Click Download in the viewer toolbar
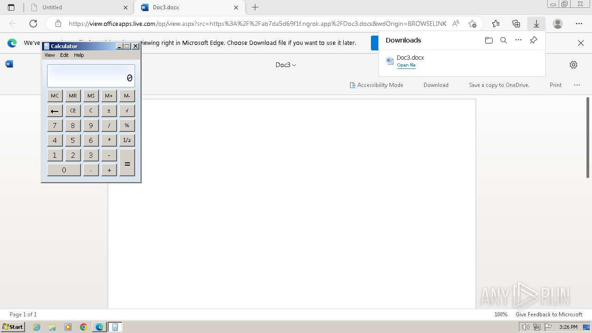The width and height of the screenshot is (592, 333). [436, 85]
